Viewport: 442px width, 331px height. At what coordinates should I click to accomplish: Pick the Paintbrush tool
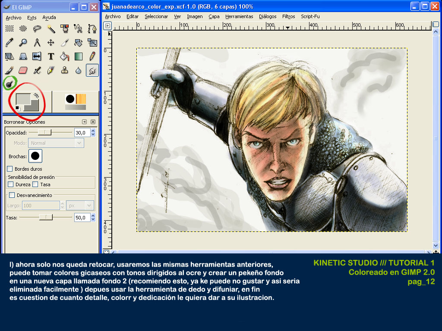pyautogui.click(x=9, y=70)
